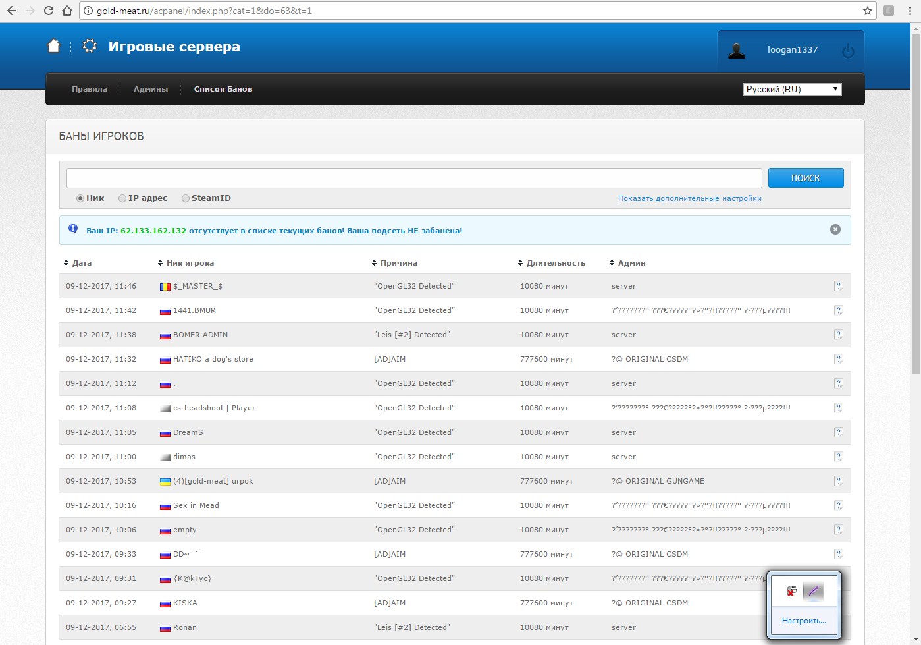Click the ORIGINAL GUNGAME admin cell
Viewport: 921px width, 645px height.
(658, 481)
